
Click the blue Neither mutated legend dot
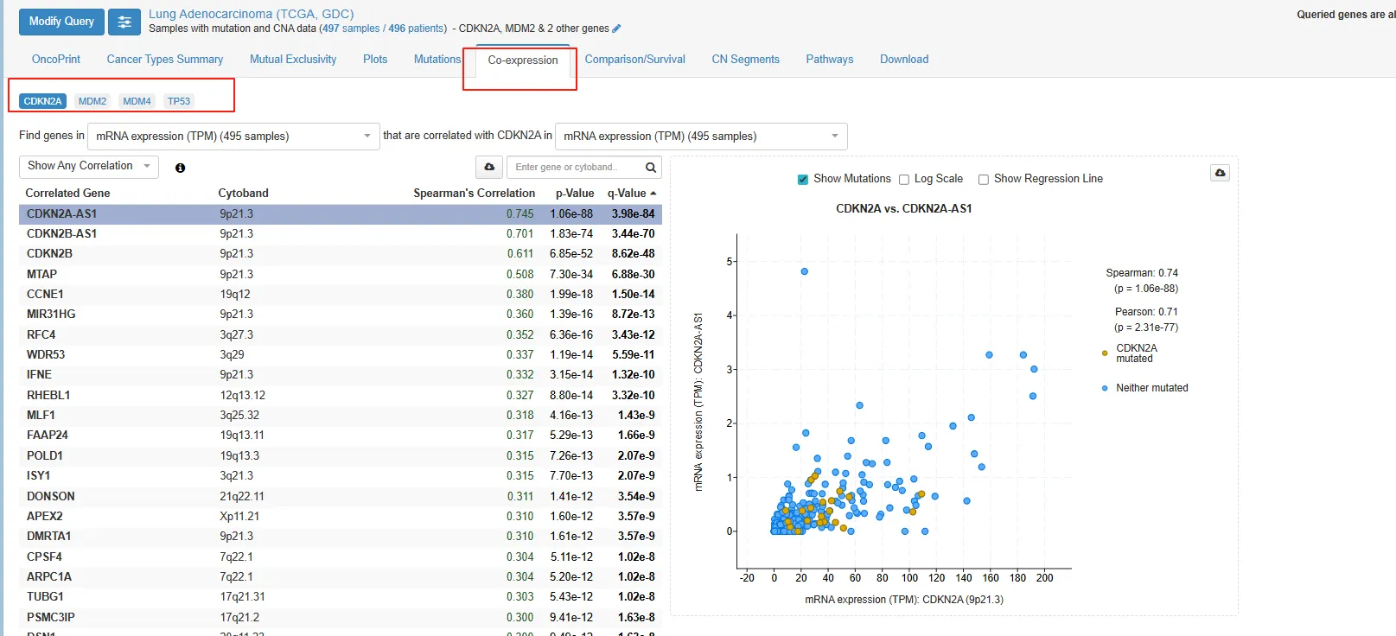click(x=1105, y=388)
